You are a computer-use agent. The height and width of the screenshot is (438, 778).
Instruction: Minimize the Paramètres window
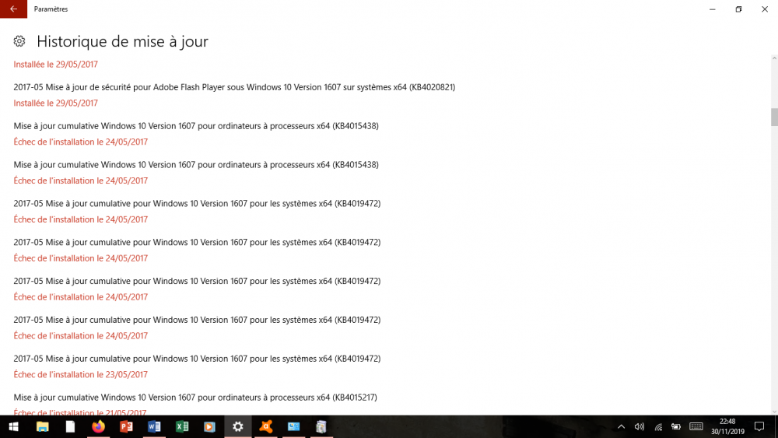712,9
